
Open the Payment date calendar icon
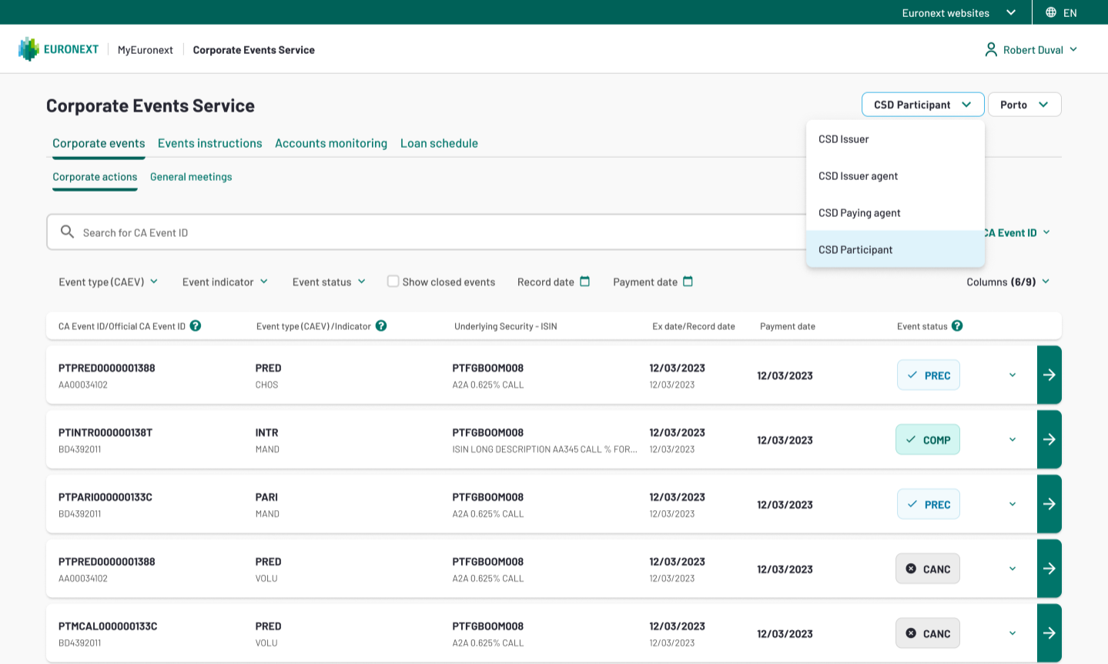tap(688, 282)
